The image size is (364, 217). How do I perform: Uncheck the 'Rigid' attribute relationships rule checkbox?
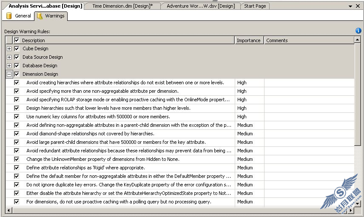click(17, 168)
